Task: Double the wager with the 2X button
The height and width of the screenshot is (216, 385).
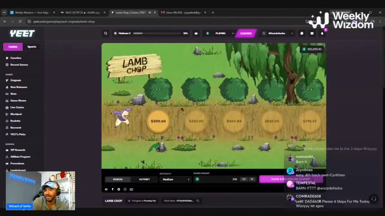Action: (252, 179)
